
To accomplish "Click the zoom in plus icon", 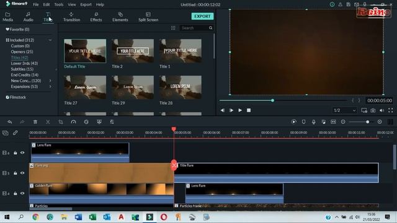I will pos(380,122).
